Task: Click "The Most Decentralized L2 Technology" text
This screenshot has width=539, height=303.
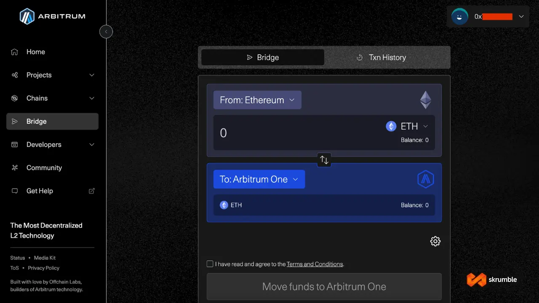Action: tap(46, 231)
